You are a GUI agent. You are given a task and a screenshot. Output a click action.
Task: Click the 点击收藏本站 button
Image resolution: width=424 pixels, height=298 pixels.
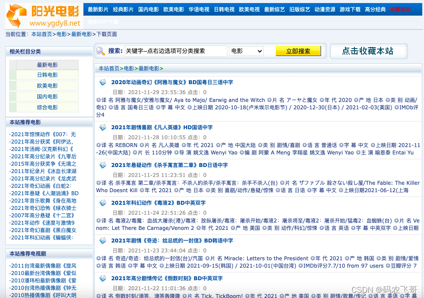coord(368,51)
